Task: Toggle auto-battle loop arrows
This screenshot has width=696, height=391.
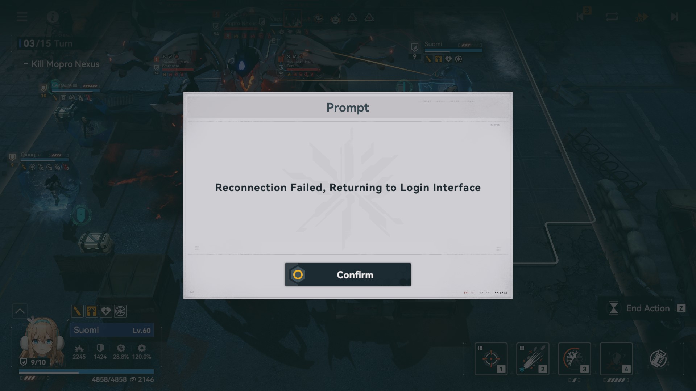Action: tap(611, 17)
